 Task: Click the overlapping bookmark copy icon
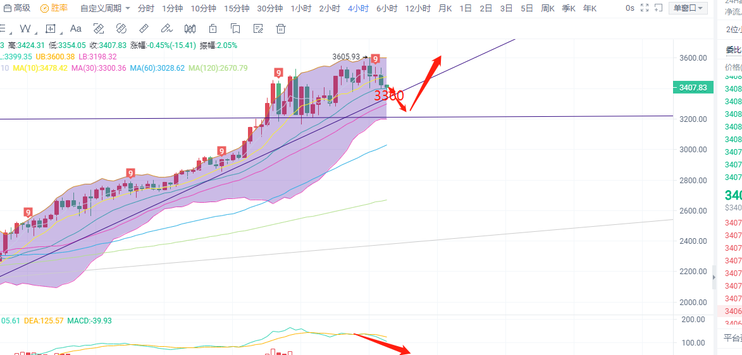point(235,29)
